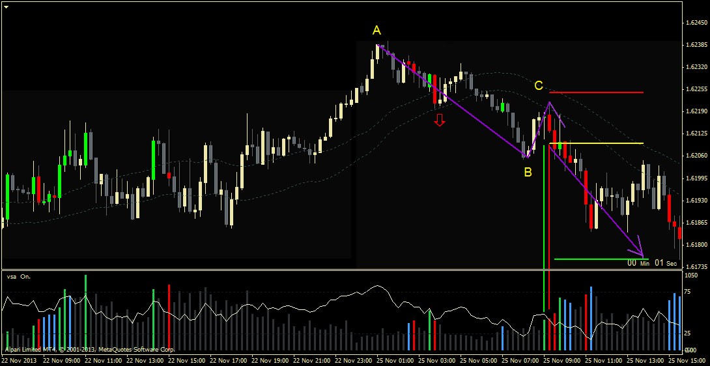Click the '25 Nov 13:00' time label
This screenshot has width=710, height=366.
tap(646, 361)
